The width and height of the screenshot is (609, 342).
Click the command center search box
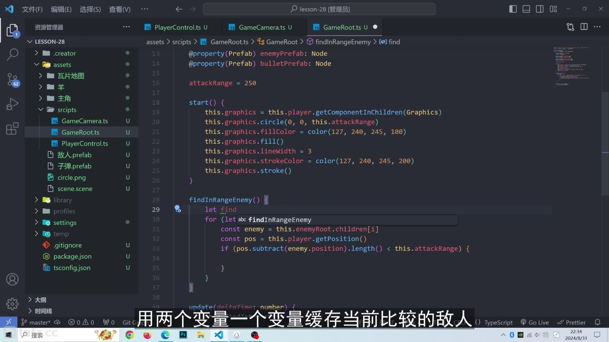(x=319, y=9)
